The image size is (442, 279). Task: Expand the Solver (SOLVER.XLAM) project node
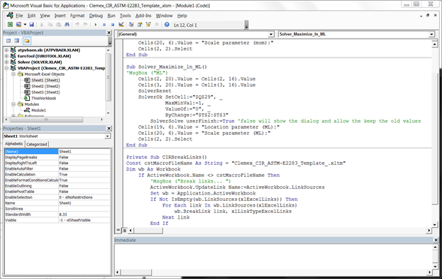point(6,62)
